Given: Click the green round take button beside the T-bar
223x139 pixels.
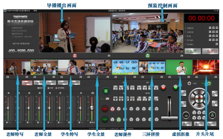Looking at the screenshot, I should click(x=176, y=87).
